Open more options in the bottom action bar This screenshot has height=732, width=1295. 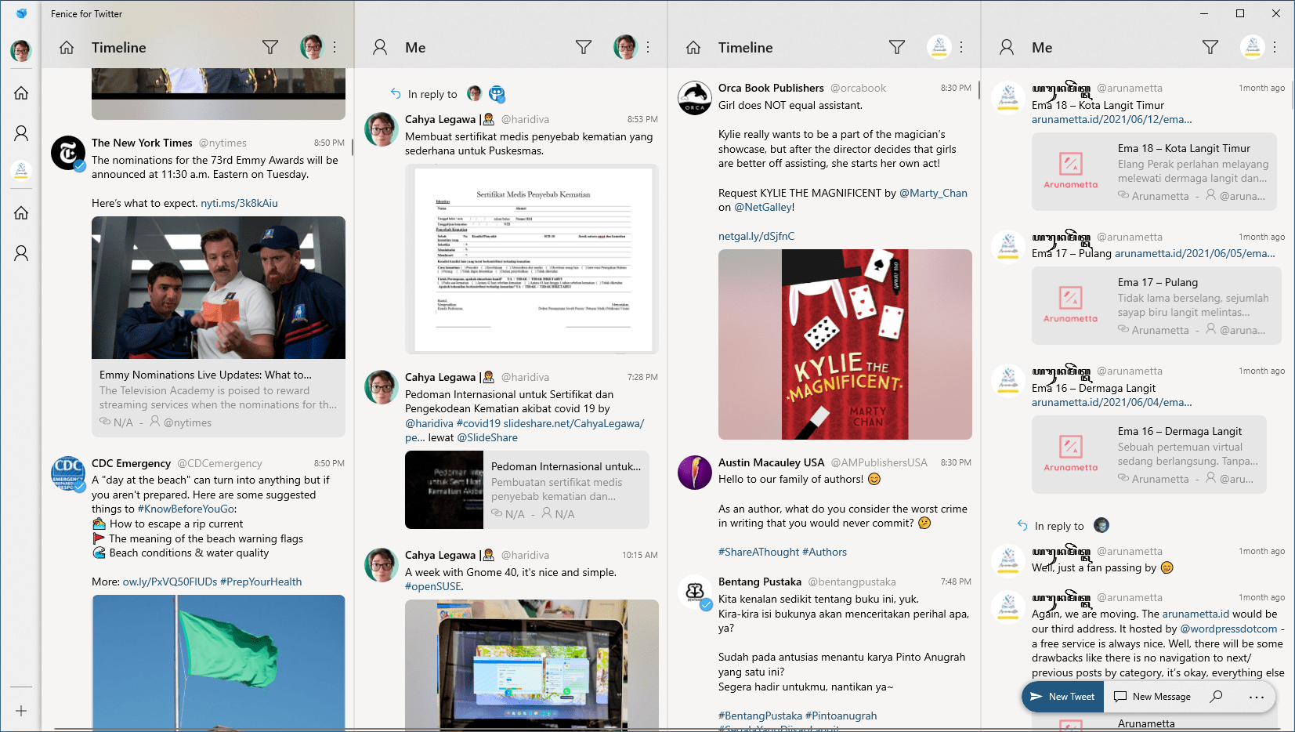[x=1257, y=697]
